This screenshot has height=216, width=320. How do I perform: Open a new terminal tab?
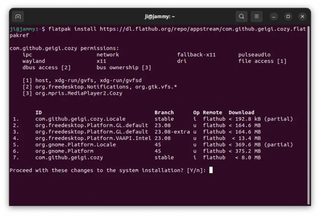coord(18,16)
